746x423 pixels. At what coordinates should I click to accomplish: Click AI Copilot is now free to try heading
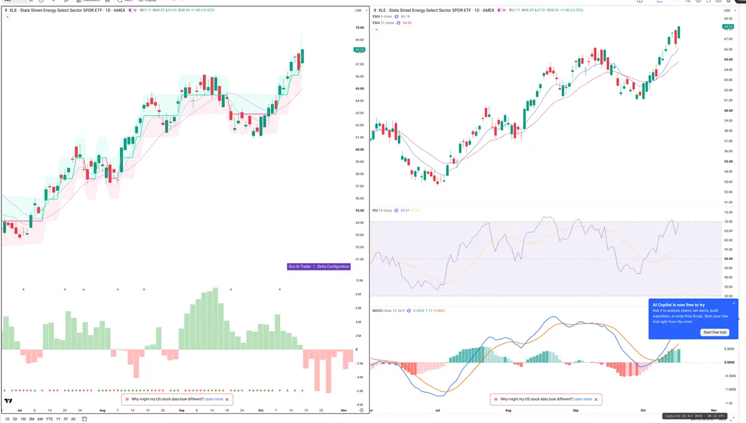tap(678, 305)
